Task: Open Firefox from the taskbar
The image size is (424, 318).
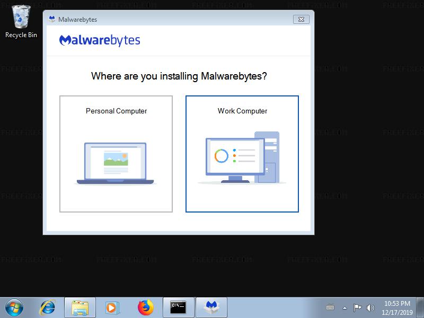Action: point(145,307)
